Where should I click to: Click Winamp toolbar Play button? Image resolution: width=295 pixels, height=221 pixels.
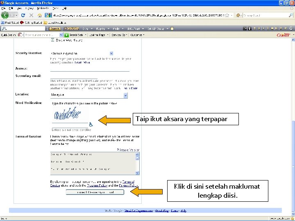(x=263, y=29)
